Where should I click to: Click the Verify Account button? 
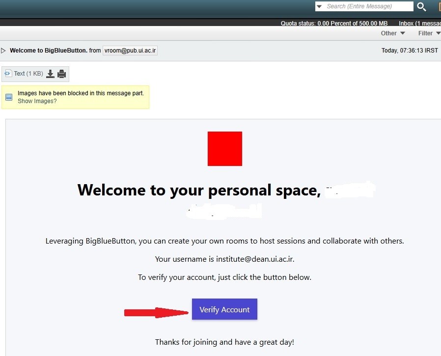click(x=224, y=309)
